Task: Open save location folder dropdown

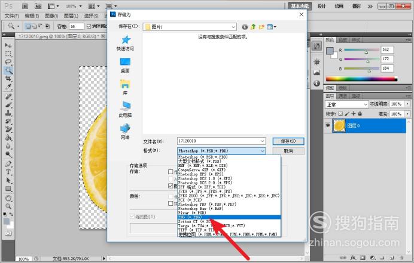Action: click(233, 27)
